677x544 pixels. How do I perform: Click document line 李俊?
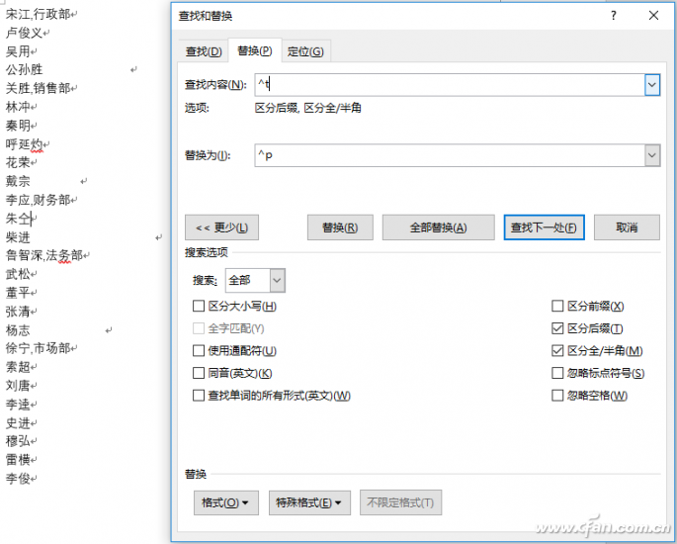tap(18, 479)
